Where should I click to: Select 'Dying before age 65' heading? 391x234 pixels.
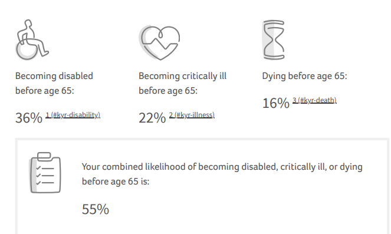point(304,76)
